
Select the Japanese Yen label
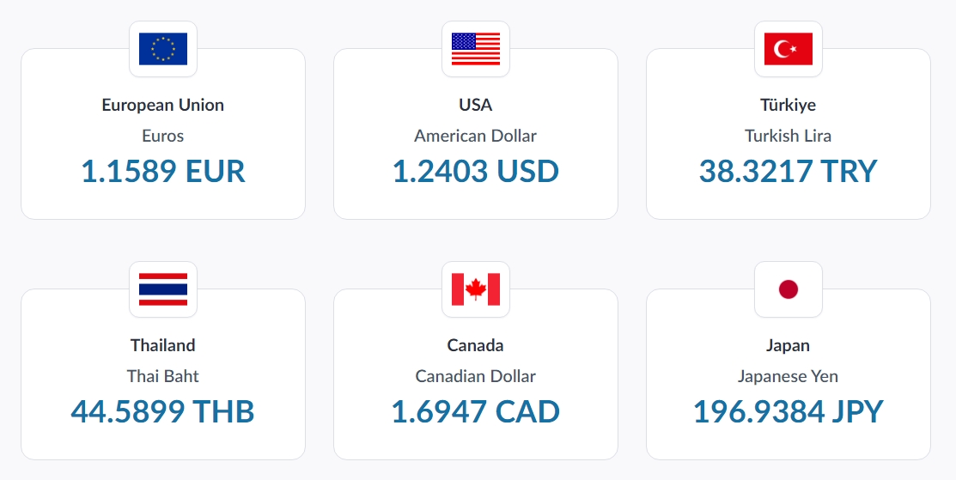789,376
